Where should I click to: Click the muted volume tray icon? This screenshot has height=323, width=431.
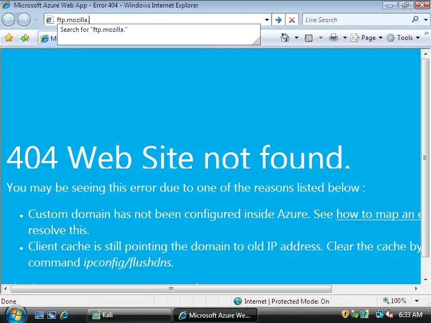click(x=390, y=314)
